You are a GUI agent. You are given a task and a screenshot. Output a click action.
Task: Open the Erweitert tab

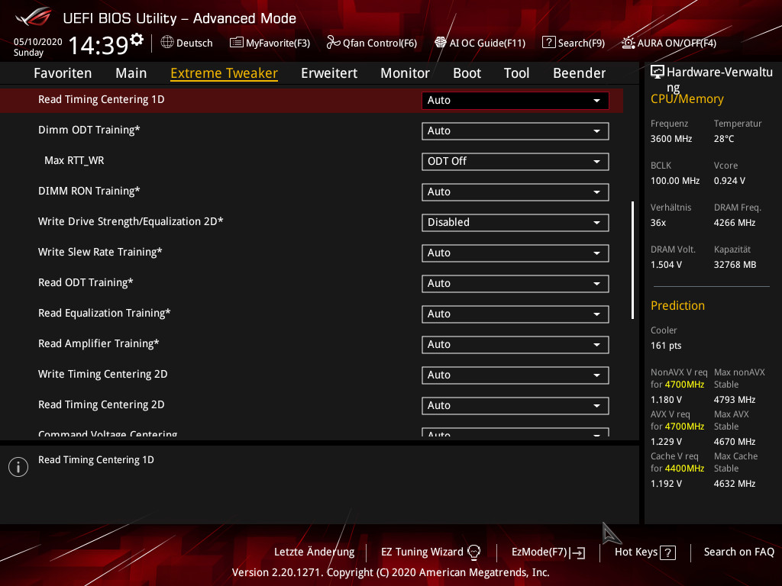(329, 73)
